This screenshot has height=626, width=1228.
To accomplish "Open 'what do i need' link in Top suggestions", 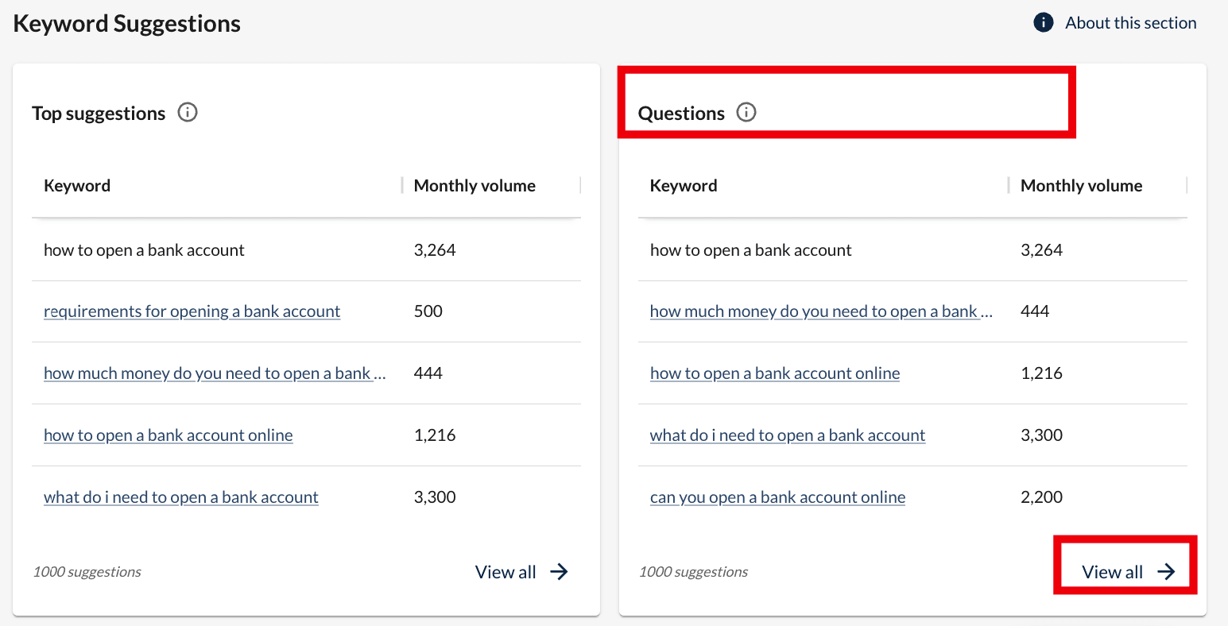I will coord(180,497).
